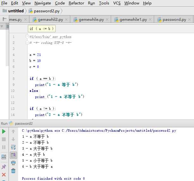Click the Restore layout icon
The image size is (194, 181).
[4, 157]
